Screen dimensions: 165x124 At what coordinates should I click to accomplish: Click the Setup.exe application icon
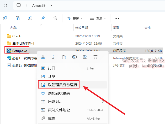[x=9, y=51]
